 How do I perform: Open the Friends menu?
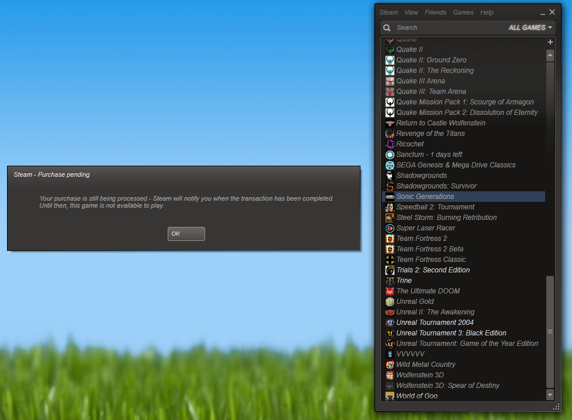(x=435, y=12)
